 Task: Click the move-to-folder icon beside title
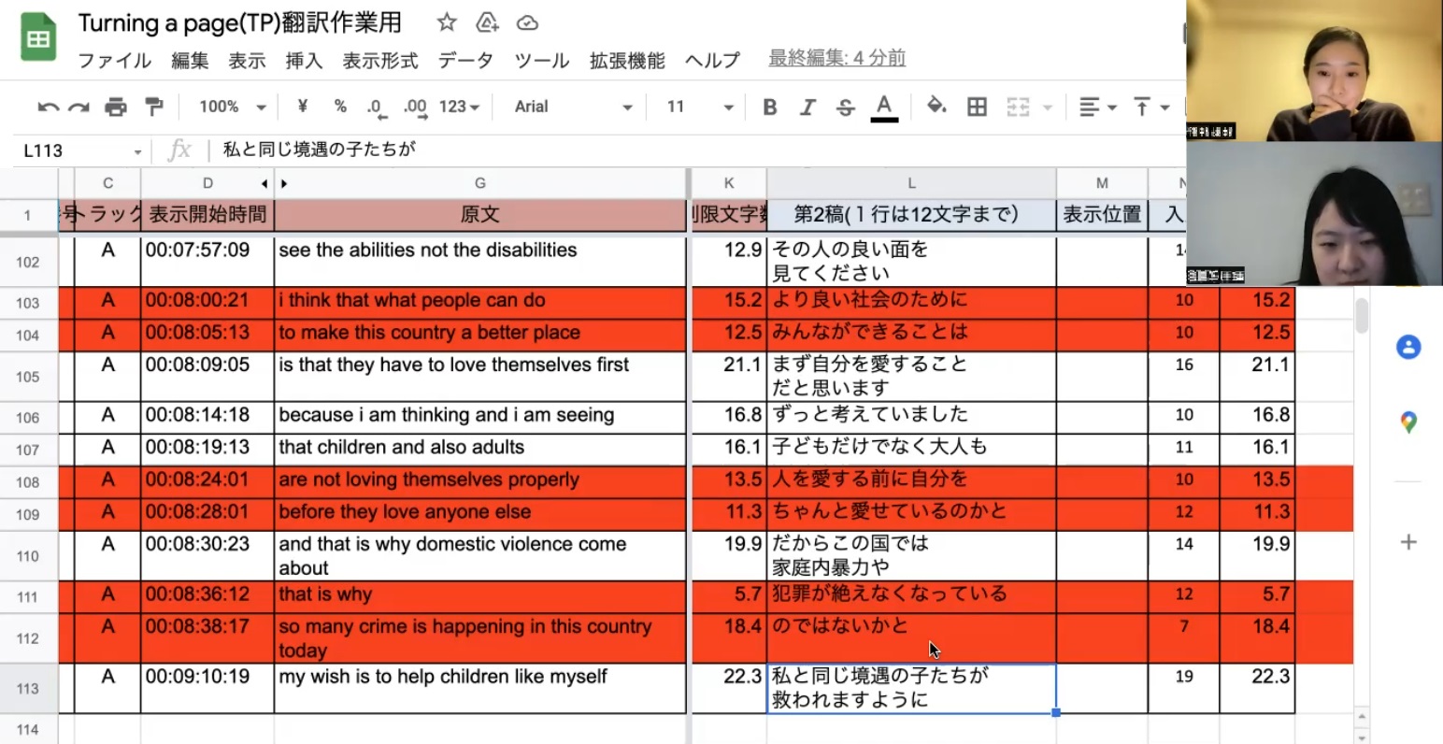487,22
